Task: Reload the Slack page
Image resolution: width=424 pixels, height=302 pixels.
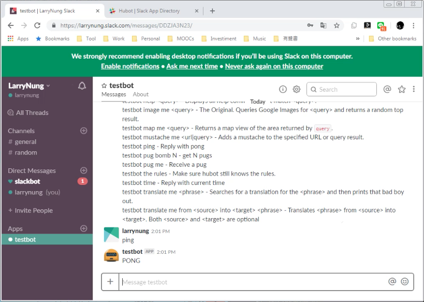Action: (x=37, y=25)
